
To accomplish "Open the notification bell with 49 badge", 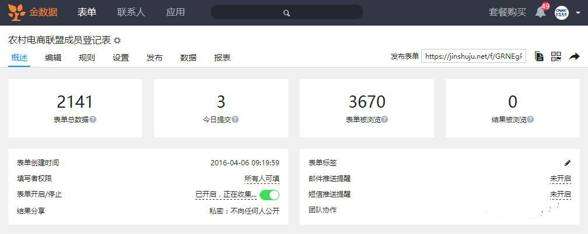I will point(541,12).
